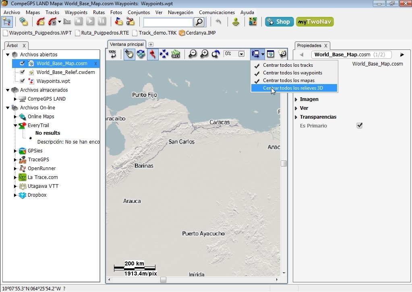
Task: Click the 100% zoom icon
Action: tap(112, 54)
